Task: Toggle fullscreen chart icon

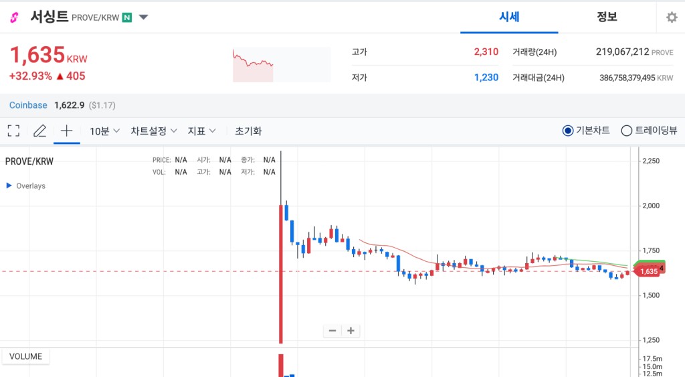Action: click(x=13, y=131)
